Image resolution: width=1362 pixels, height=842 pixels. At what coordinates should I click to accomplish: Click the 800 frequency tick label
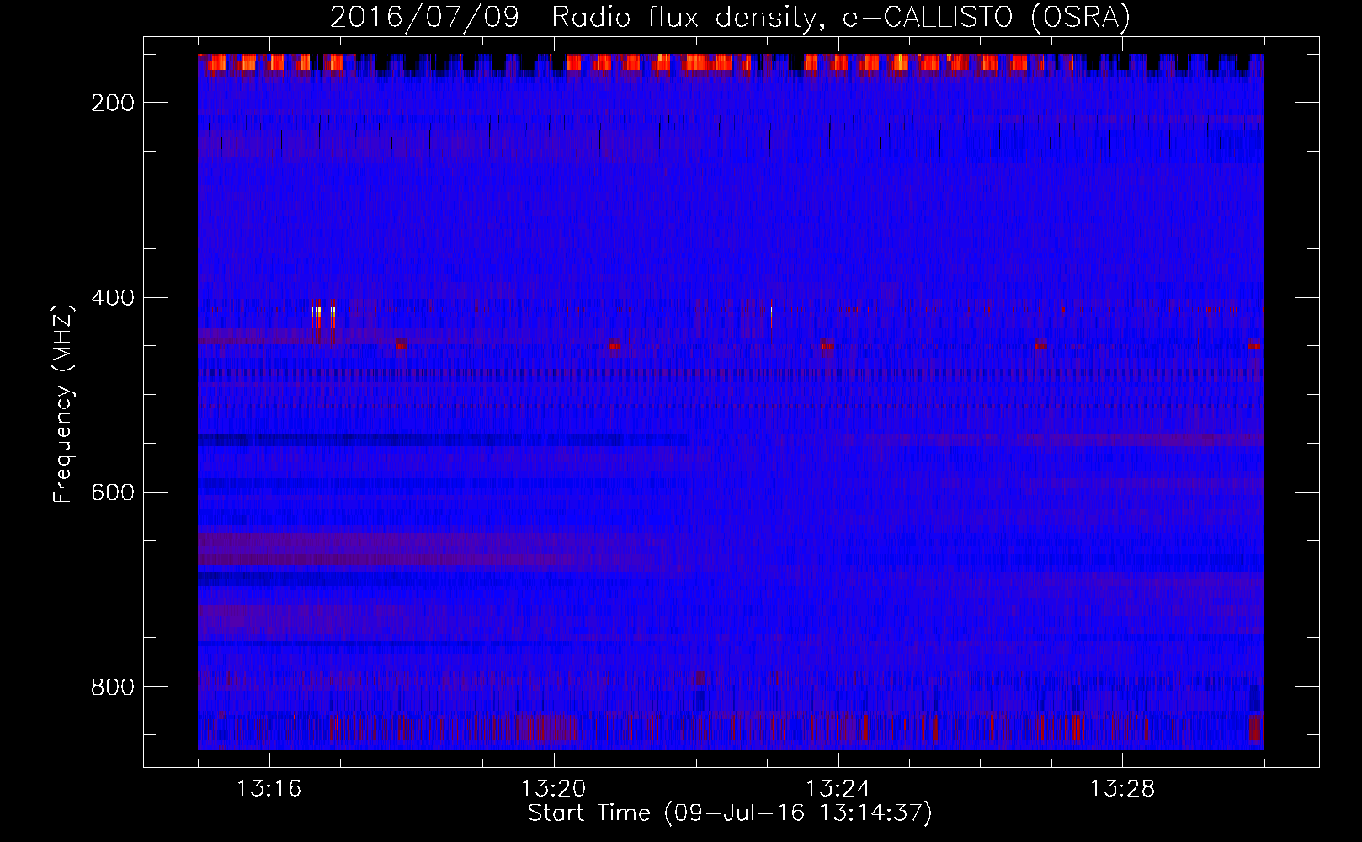tap(113, 687)
